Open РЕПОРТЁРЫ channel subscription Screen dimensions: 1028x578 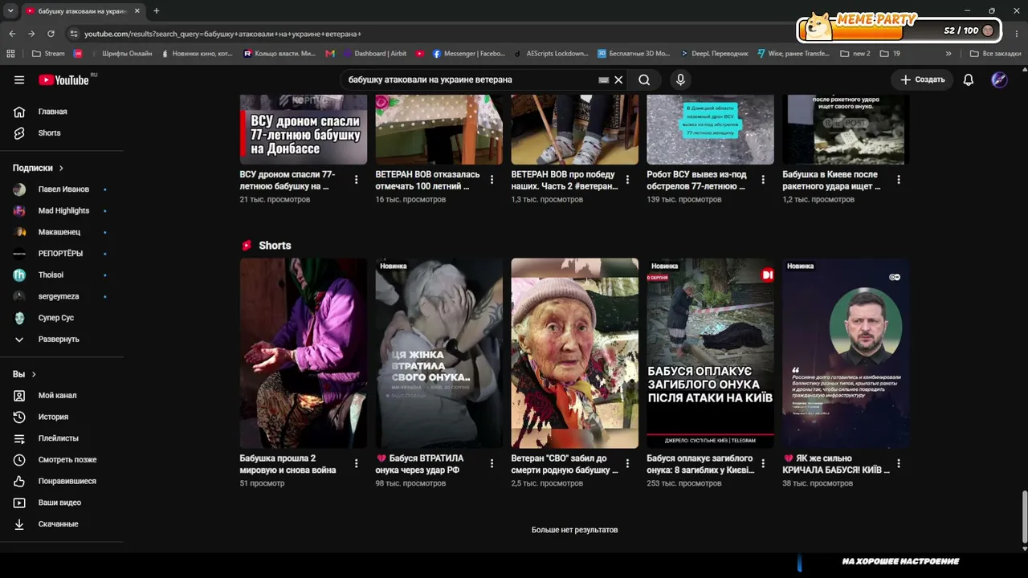point(62,254)
